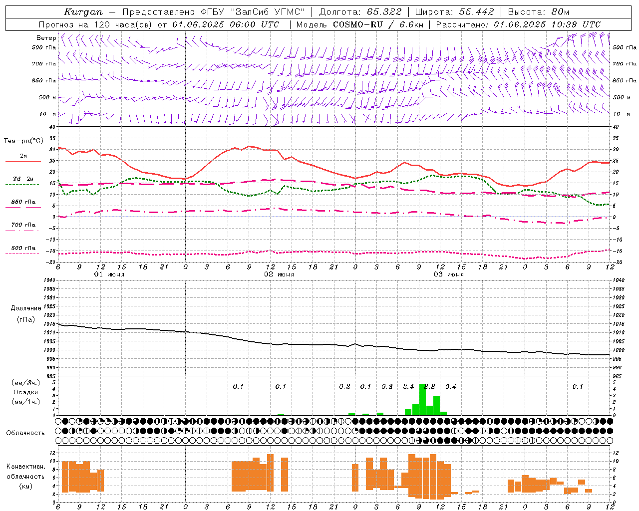
Task: Click the Высота: 80м field
Action: [x=539, y=12]
